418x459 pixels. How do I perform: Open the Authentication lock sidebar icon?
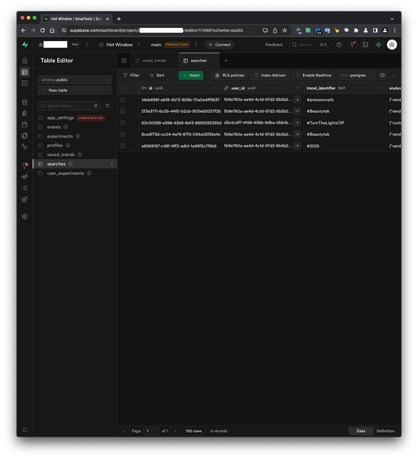pos(25,113)
